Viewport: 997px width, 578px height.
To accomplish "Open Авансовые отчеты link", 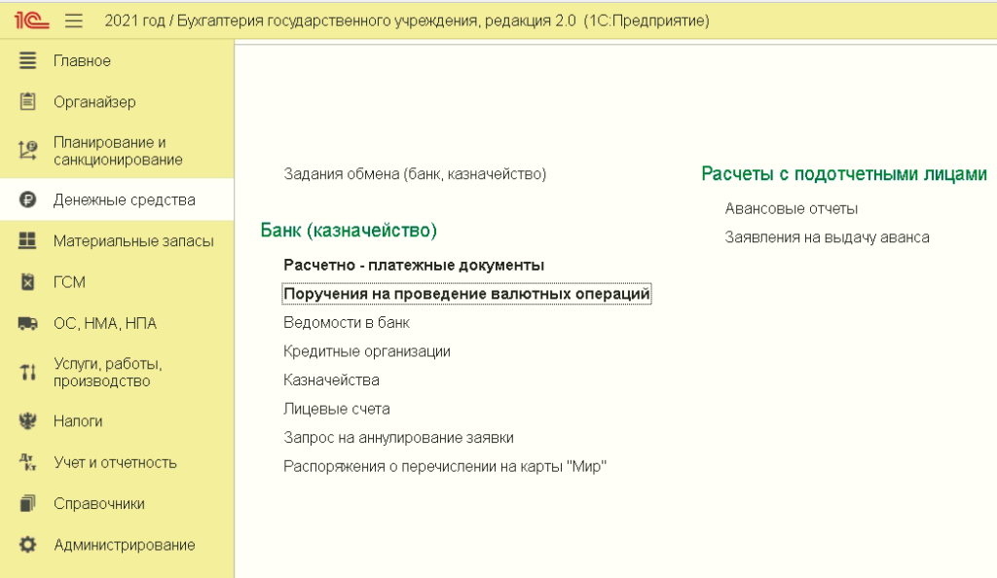I will pos(791,208).
